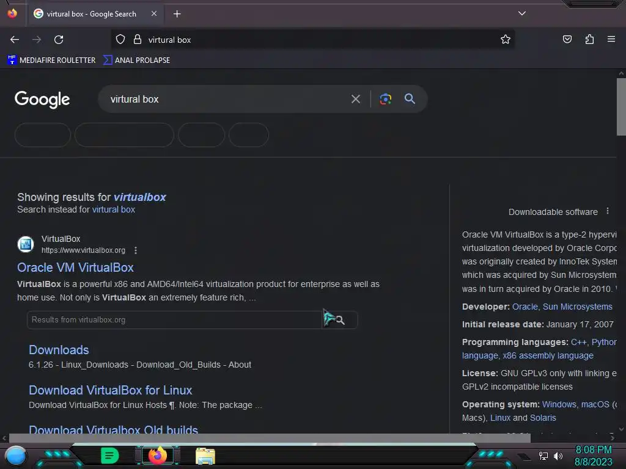
Task: Click the VirtualBox site favicon
Action: (x=26, y=244)
